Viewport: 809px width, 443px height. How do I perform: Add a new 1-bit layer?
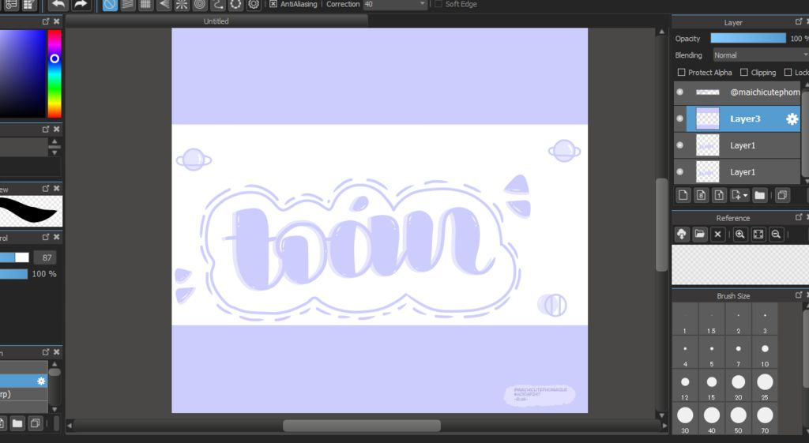pos(719,195)
